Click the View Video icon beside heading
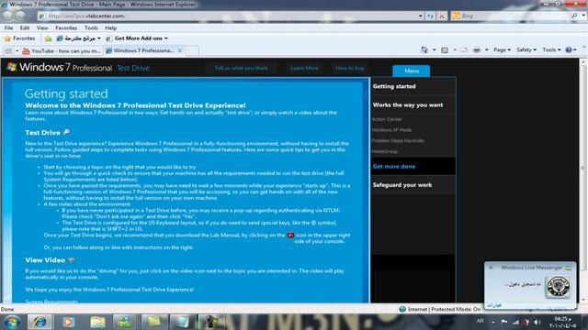 [x=72, y=259]
